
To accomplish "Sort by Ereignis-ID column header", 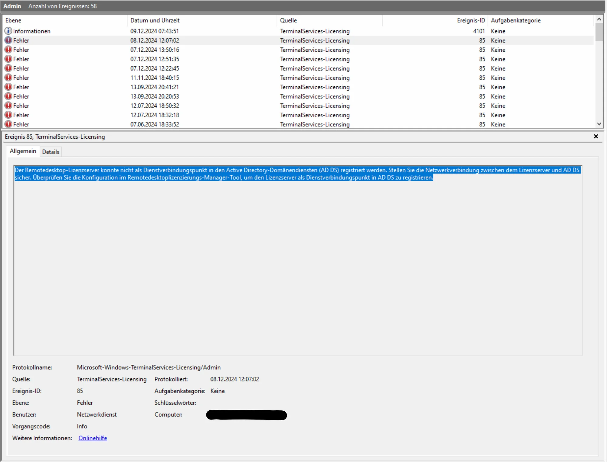I will coord(435,20).
